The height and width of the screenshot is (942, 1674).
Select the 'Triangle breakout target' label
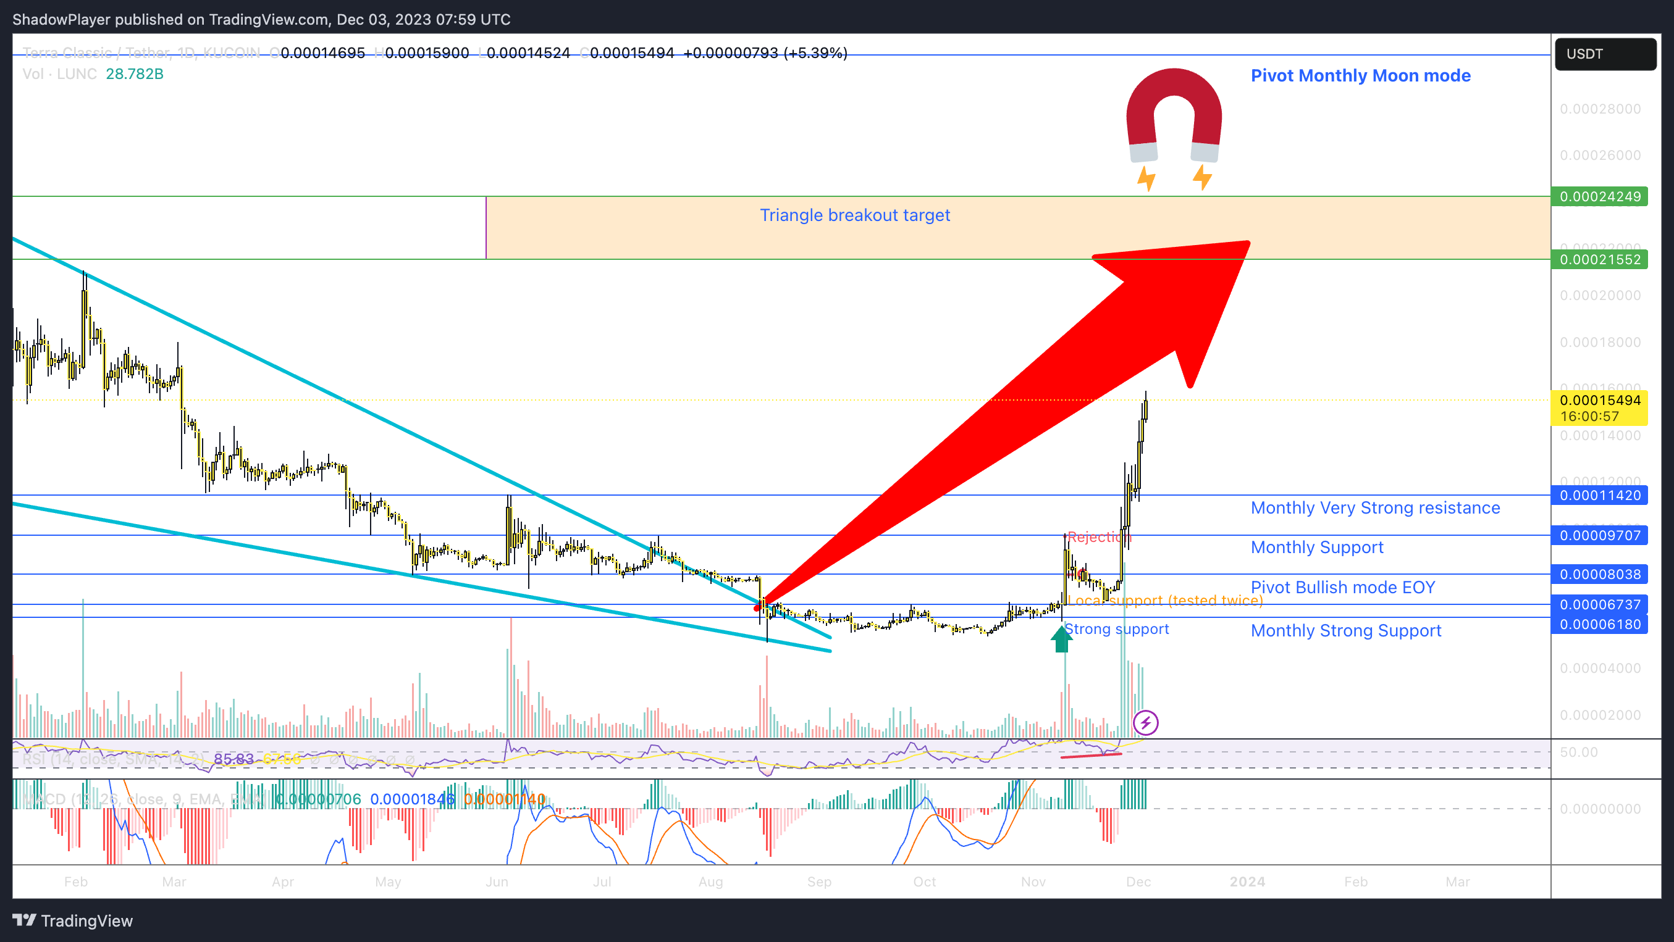coord(854,215)
